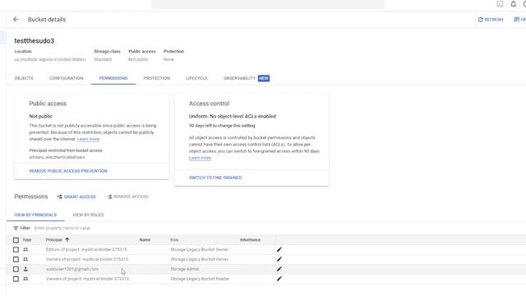Go back using the arrow next to Bucket details
The image size is (526, 296).
(x=16, y=20)
